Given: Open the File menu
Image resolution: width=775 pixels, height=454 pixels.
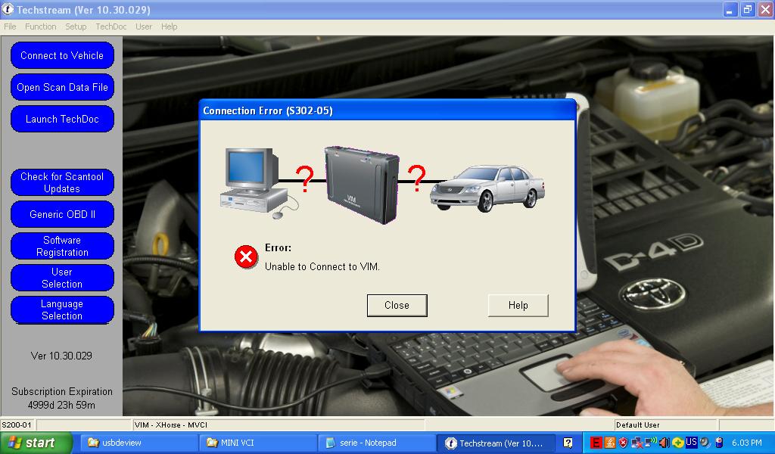Looking at the screenshot, I should (x=10, y=26).
